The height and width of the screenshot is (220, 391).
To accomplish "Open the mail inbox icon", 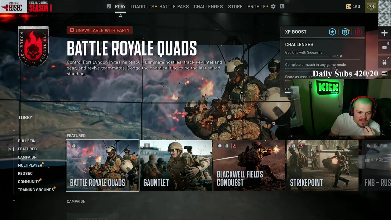I will [385, 48].
